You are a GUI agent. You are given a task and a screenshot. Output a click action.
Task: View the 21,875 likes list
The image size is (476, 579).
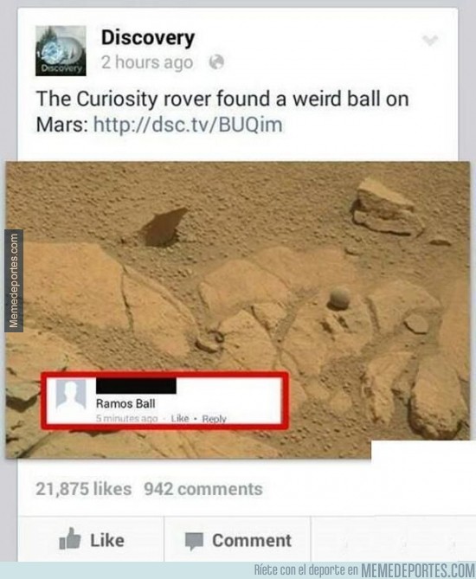click(x=83, y=489)
